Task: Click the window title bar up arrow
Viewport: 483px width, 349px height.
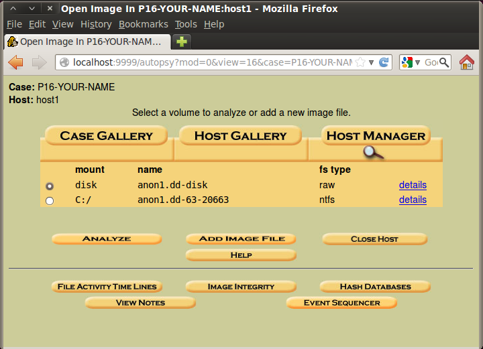Action: pos(13,8)
